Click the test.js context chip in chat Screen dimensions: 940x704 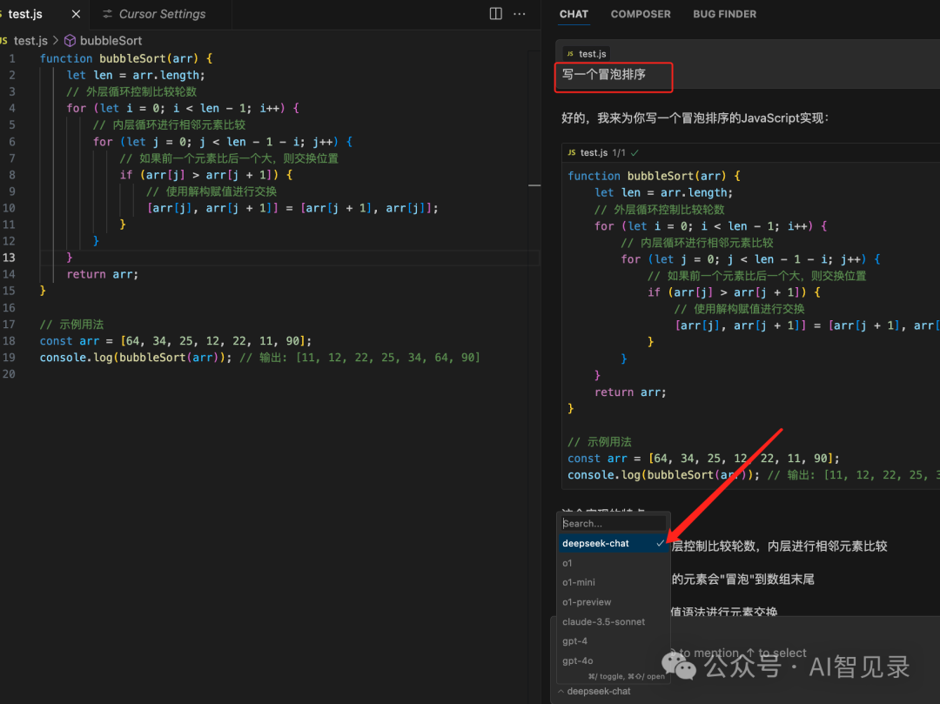point(586,54)
